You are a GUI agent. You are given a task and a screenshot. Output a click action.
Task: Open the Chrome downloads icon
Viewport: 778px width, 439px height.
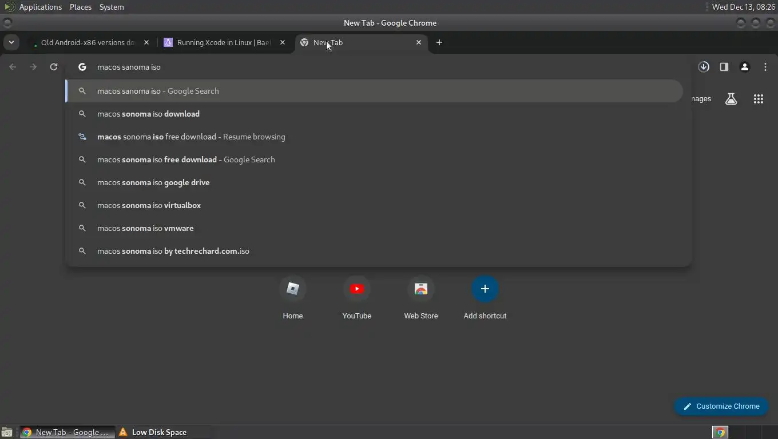tap(704, 67)
